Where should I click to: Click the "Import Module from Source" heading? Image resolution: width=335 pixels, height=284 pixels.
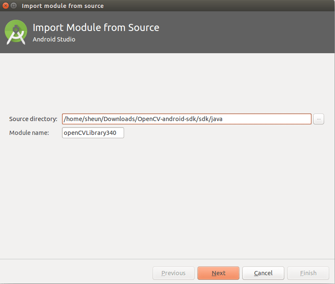tap(96, 28)
